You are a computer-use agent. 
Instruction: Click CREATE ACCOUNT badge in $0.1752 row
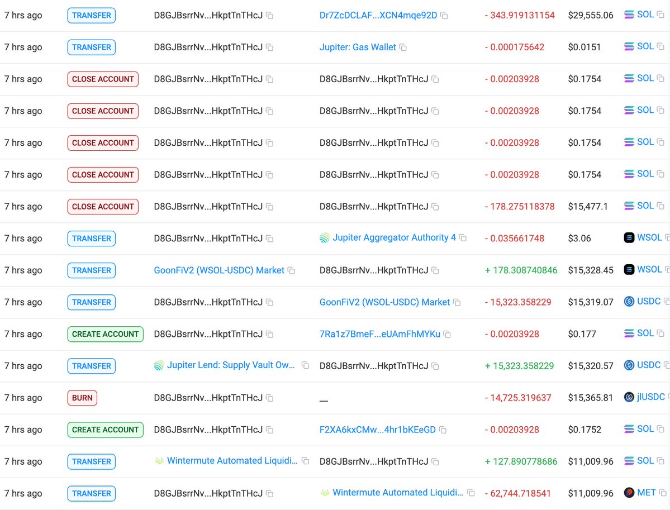(105, 430)
